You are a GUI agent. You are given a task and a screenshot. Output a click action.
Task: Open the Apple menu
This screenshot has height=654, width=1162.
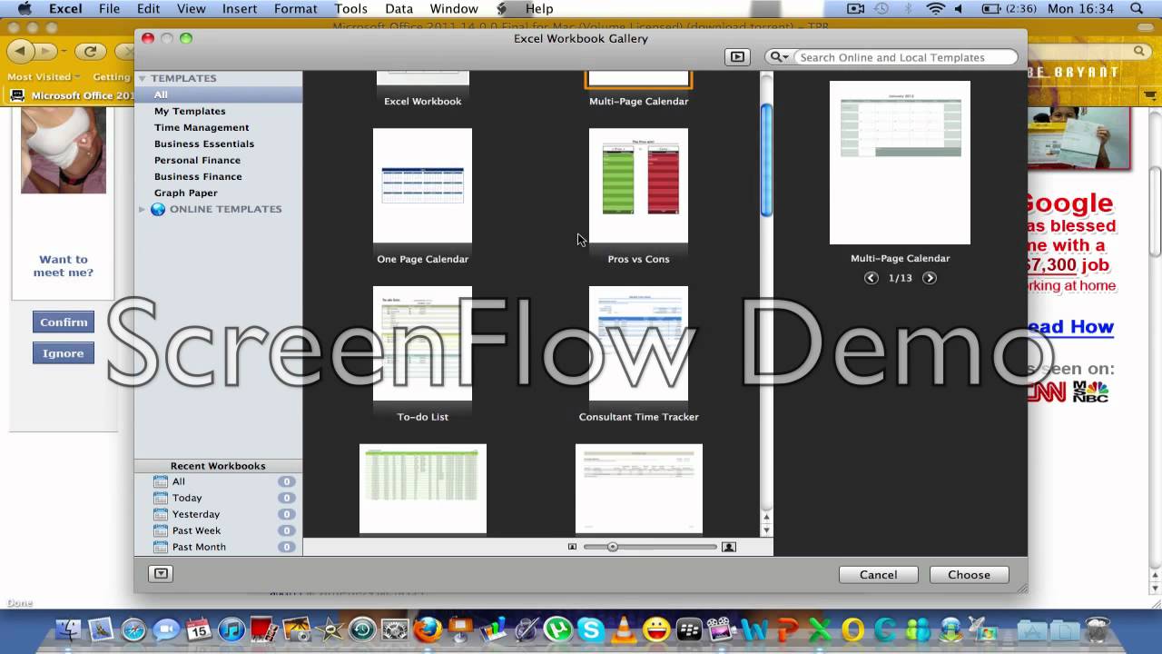pos(25,9)
